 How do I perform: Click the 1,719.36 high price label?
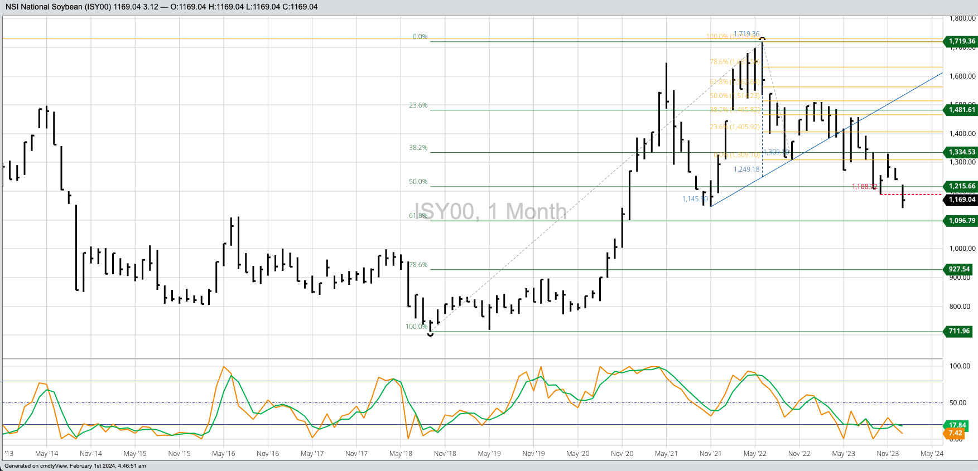tap(961, 41)
